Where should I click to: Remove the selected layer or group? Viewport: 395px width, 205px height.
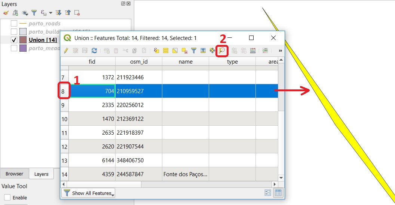(77, 13)
